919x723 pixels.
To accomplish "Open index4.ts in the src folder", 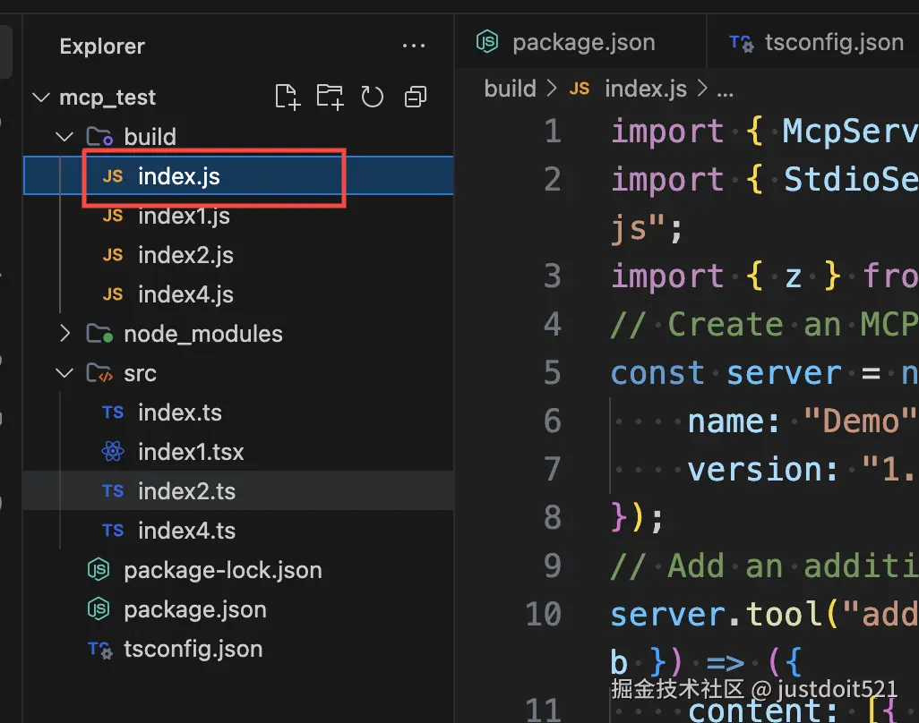I will pos(238,531).
